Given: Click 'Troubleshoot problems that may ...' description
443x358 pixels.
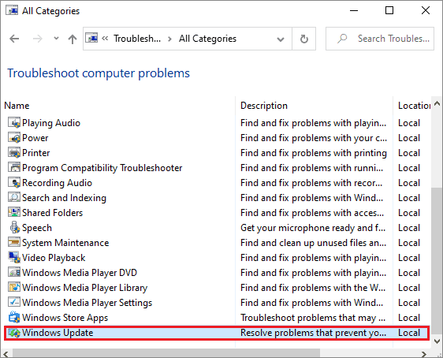Looking at the screenshot, I should click(313, 318).
